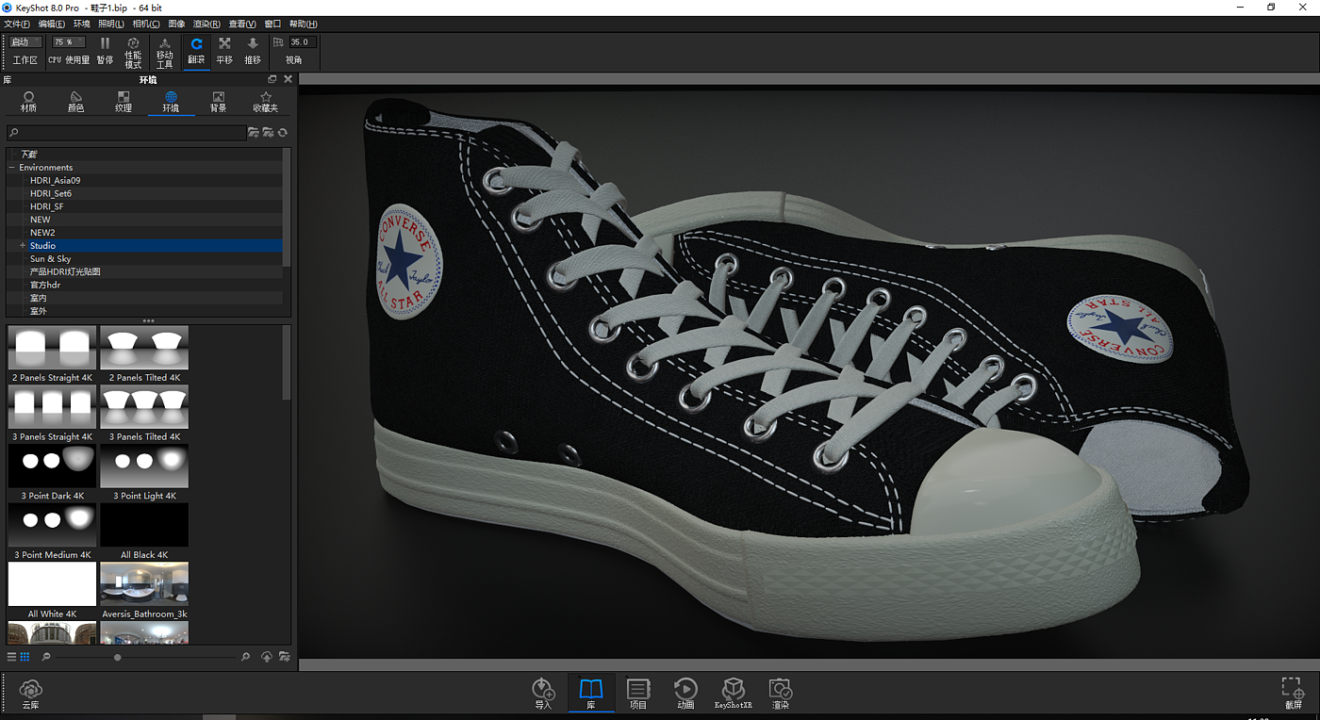
Task: Open the Render (渲染) dialog from bottom bar
Action: pos(780,693)
